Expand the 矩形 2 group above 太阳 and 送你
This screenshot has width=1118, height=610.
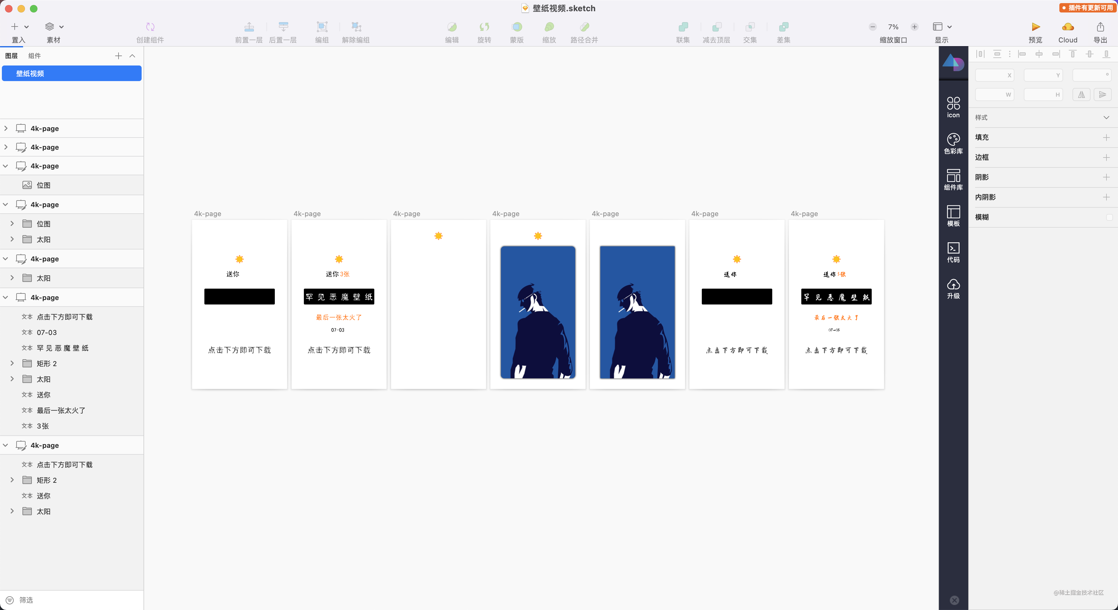tap(12, 364)
